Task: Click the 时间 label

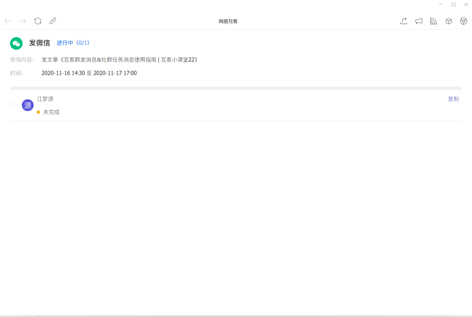Action: [x=17, y=73]
